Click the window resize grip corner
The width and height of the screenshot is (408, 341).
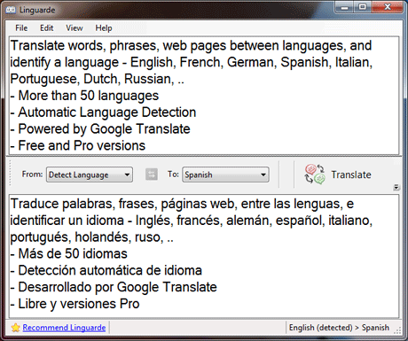coord(398,330)
